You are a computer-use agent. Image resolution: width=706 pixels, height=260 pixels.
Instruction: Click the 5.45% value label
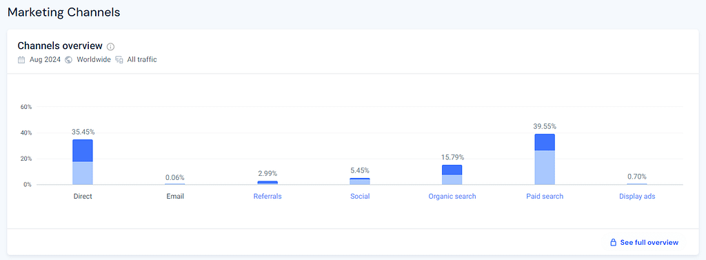(360, 170)
